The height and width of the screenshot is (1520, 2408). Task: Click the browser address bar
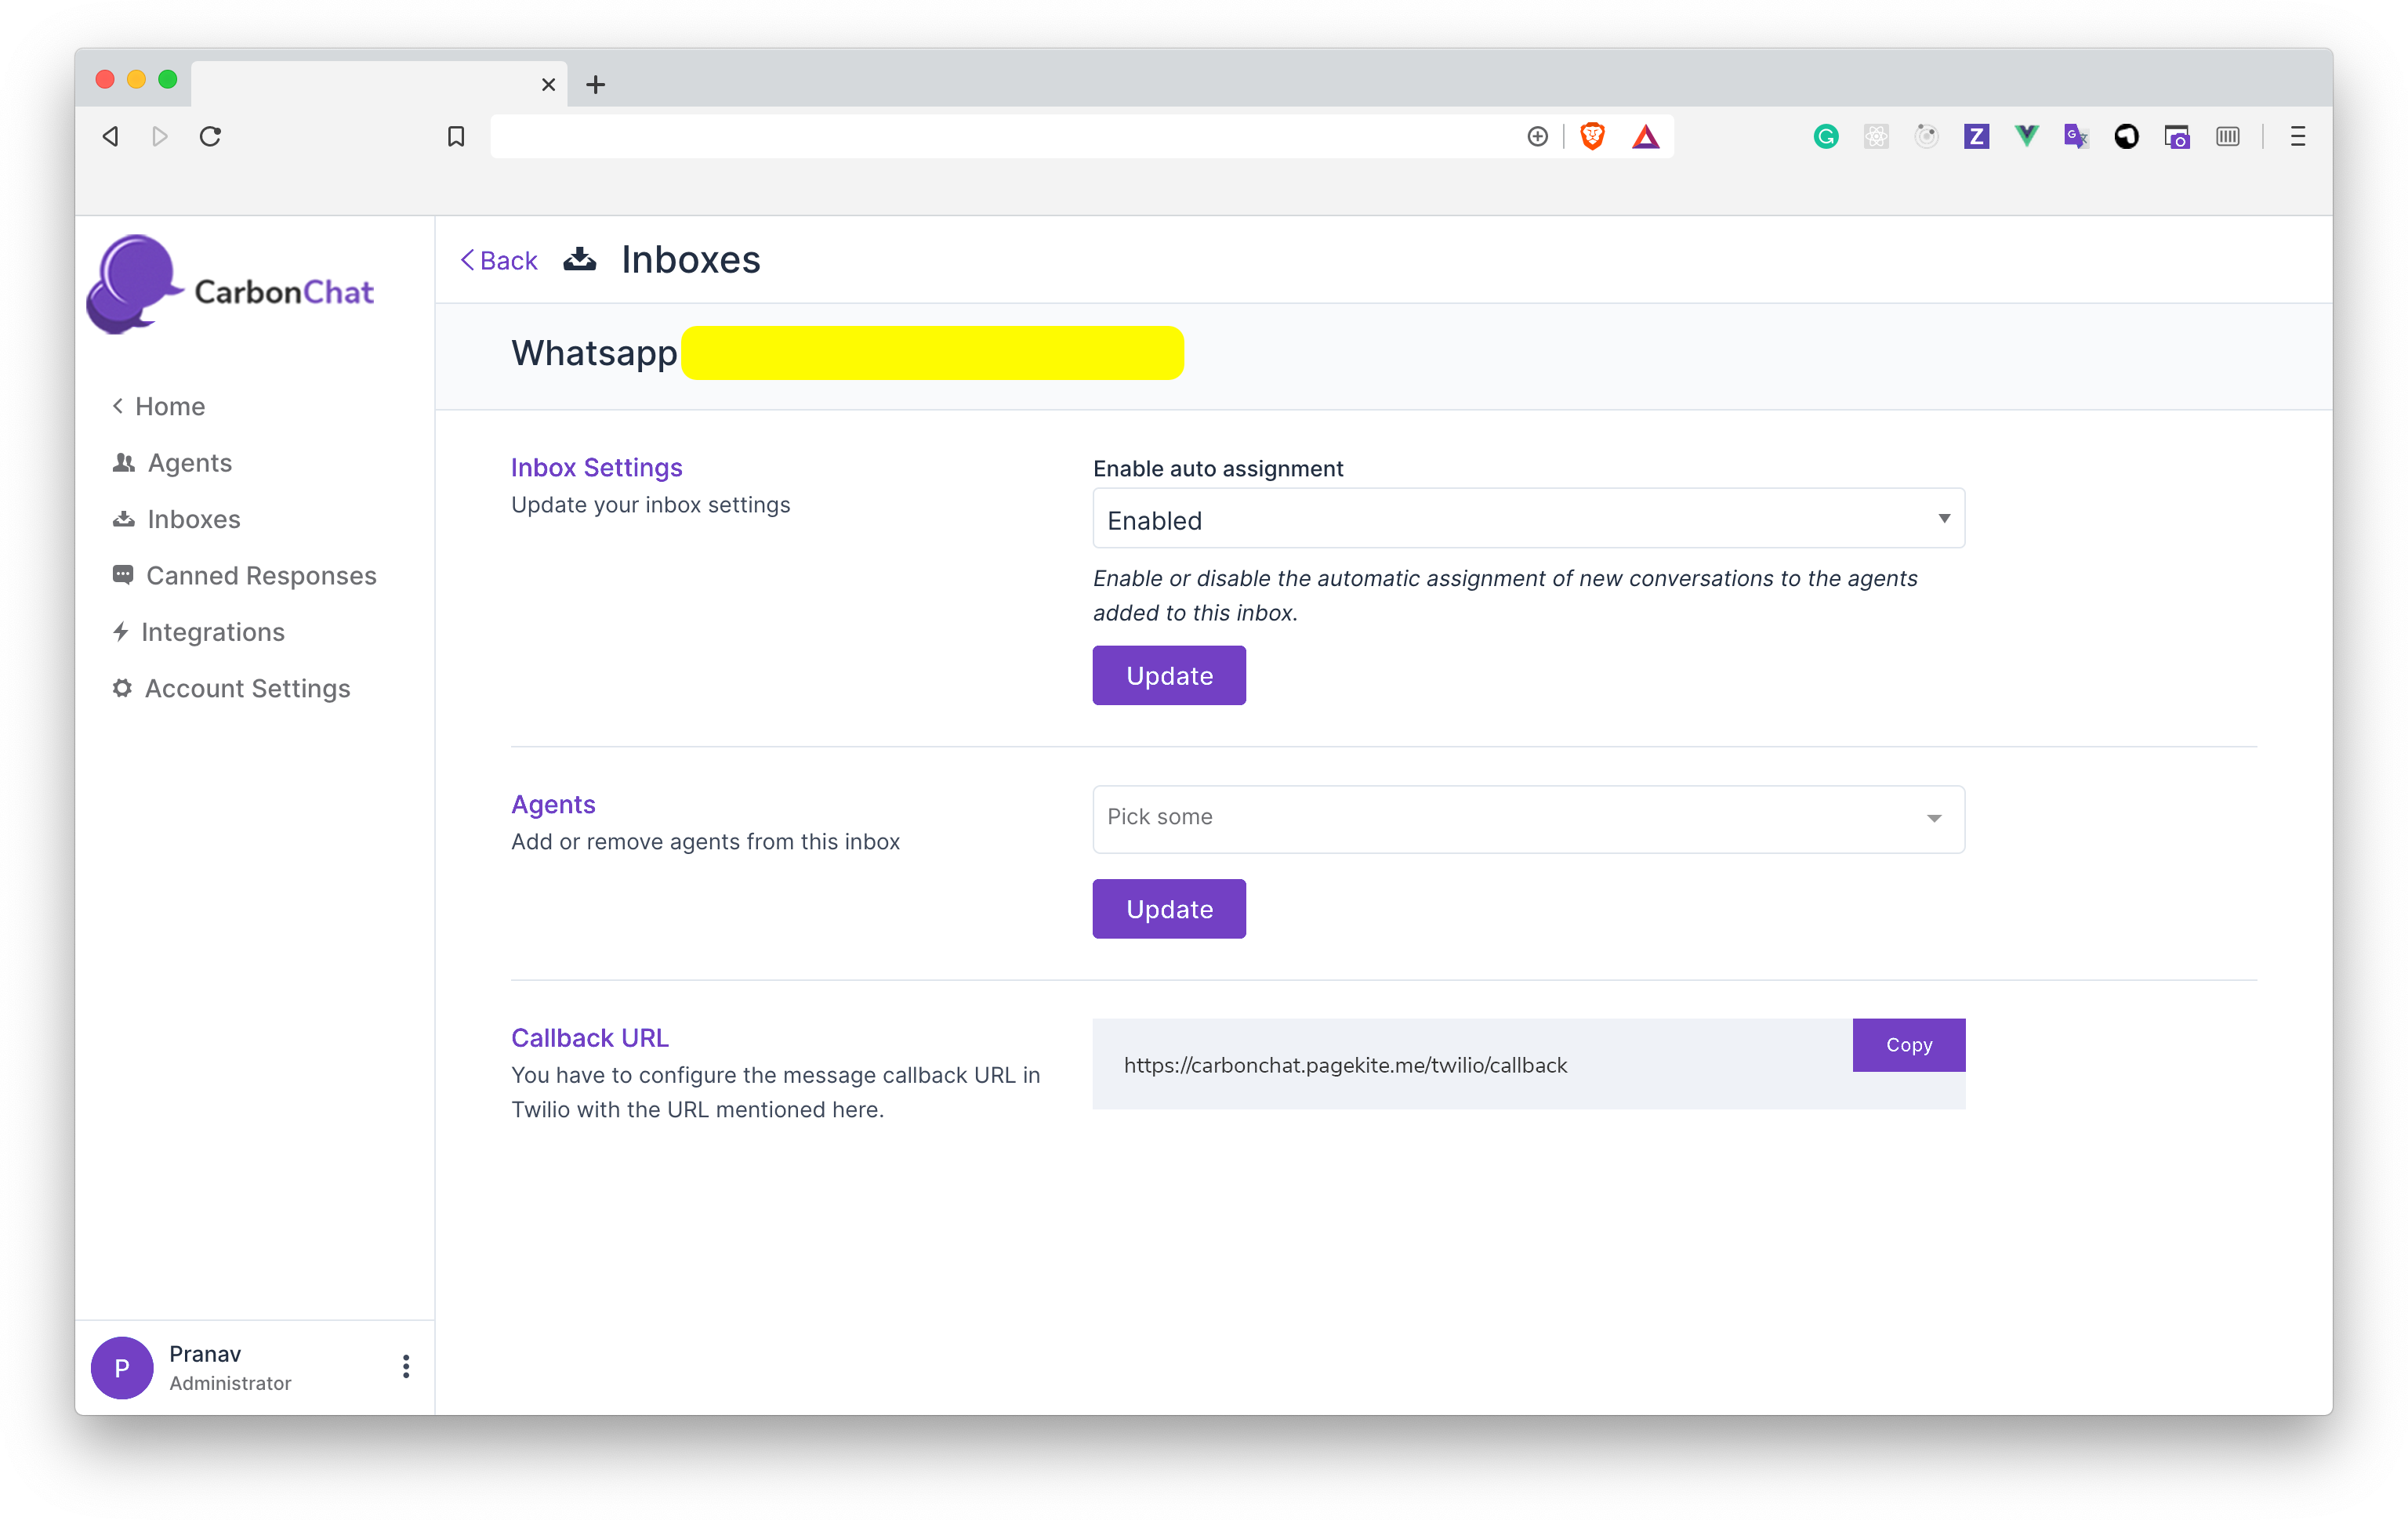click(1000, 136)
